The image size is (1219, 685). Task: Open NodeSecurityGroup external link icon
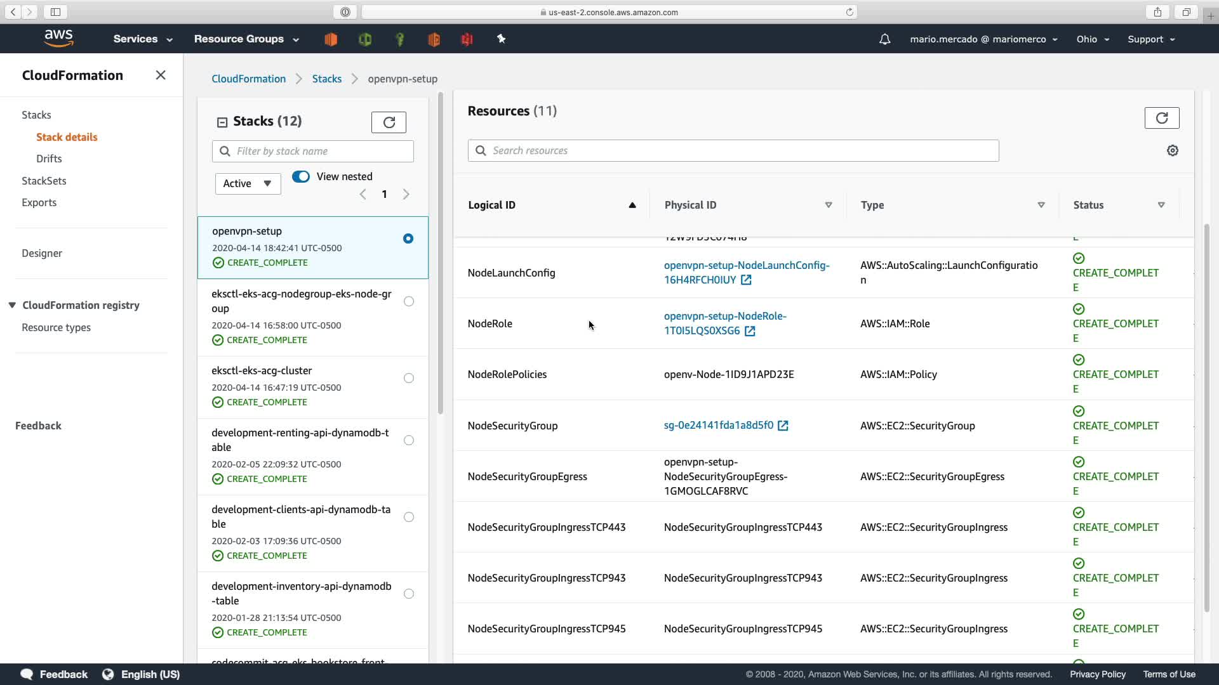point(783,426)
